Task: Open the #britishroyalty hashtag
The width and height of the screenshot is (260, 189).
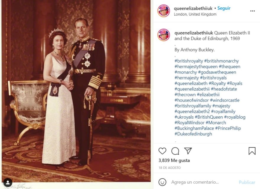Action: (189, 61)
